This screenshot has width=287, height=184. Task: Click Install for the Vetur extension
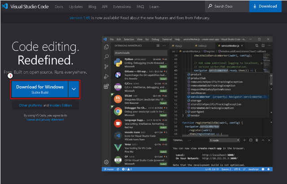[x=163, y=152]
